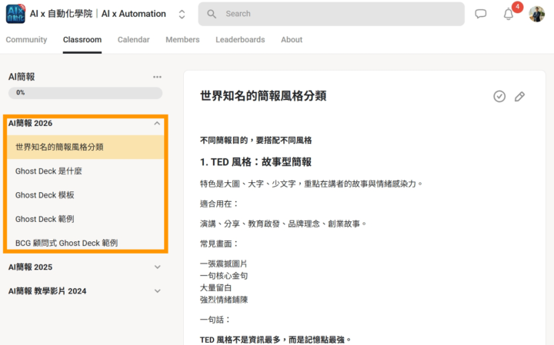Open the group switcher up-down arrows
The image size is (554, 345).
click(182, 14)
